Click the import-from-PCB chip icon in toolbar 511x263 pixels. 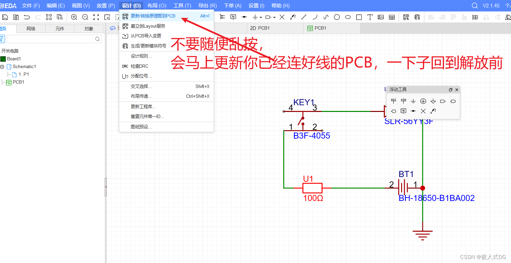pos(417,17)
